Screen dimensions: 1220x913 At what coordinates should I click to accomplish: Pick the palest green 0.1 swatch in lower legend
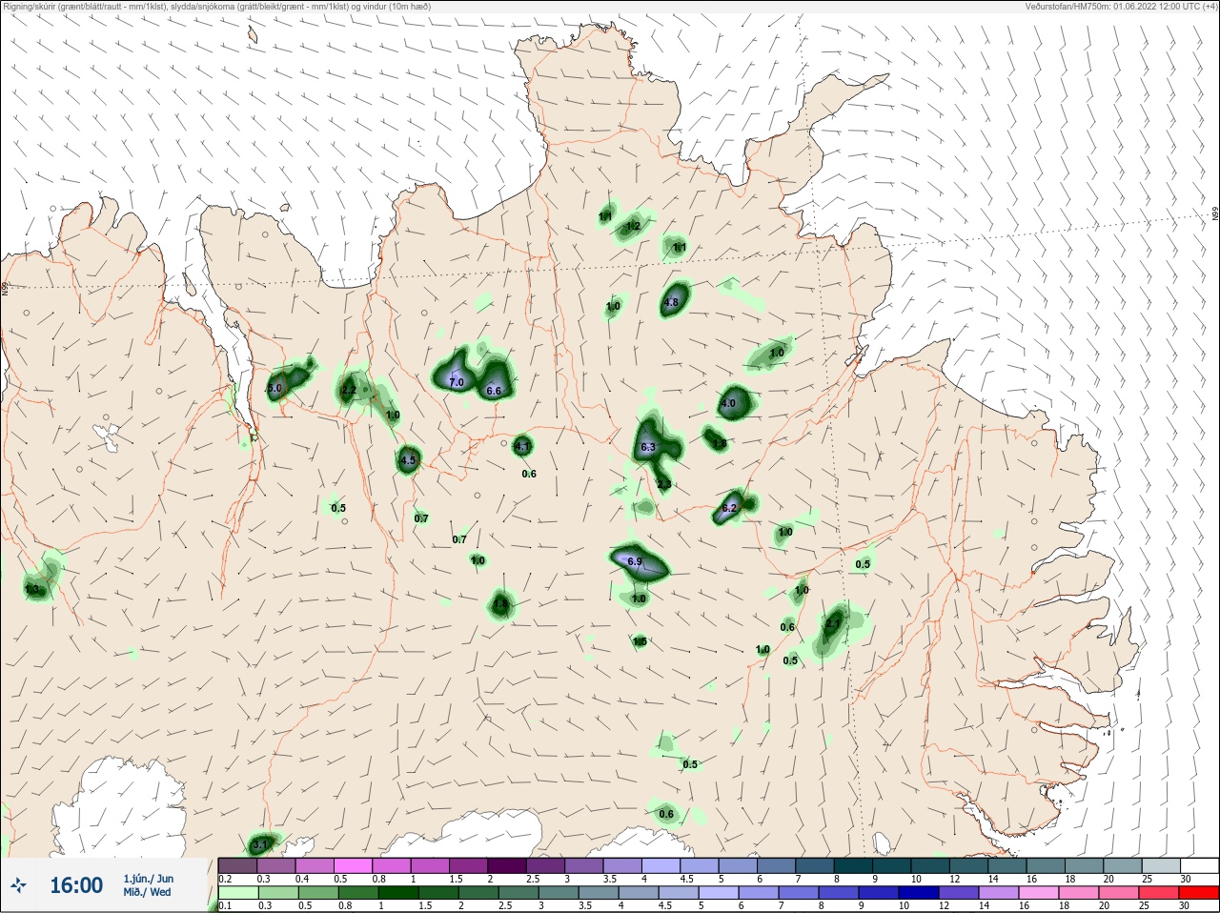(237, 893)
